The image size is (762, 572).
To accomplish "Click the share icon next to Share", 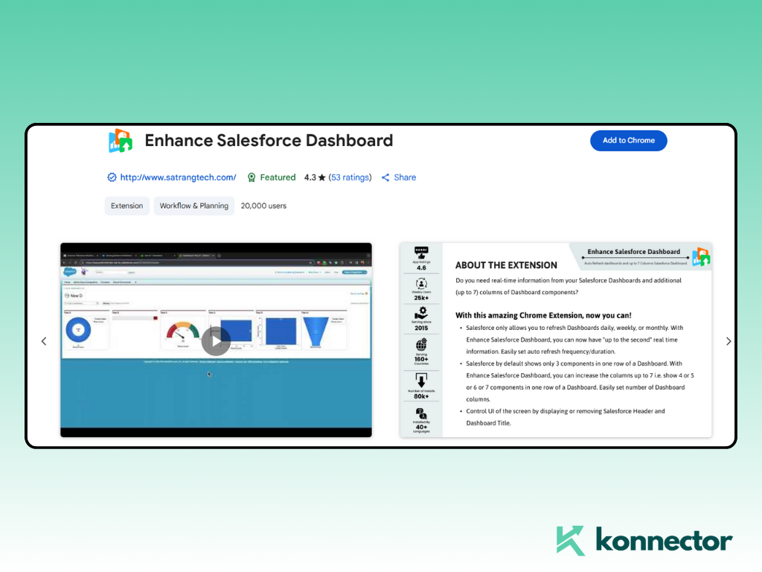I will pos(385,177).
